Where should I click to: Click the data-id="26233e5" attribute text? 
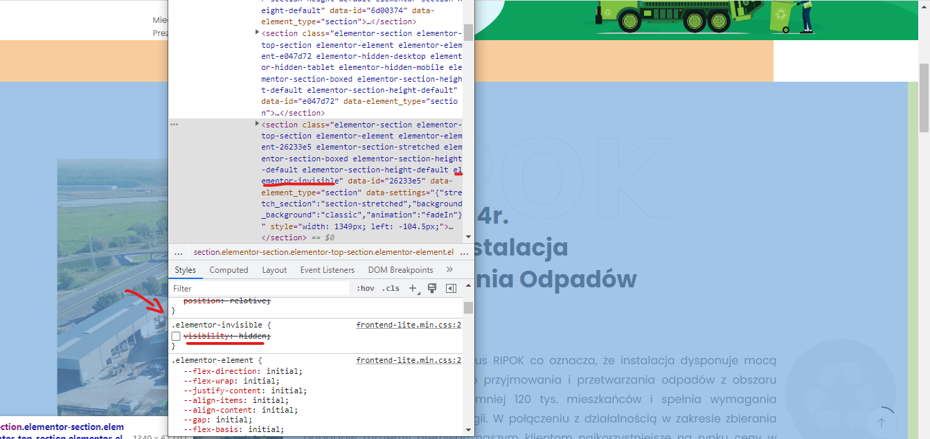point(386,181)
